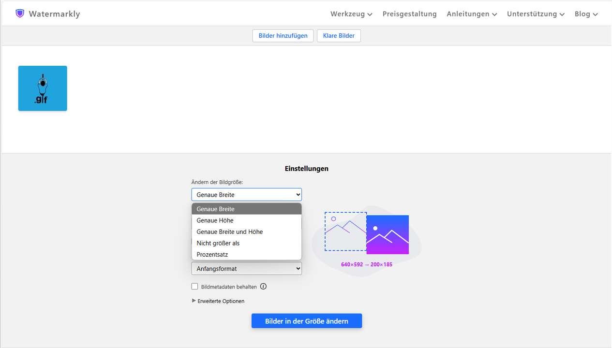Click the Ändern der Bildgröße label
This screenshot has width=612, height=348.
point(217,182)
